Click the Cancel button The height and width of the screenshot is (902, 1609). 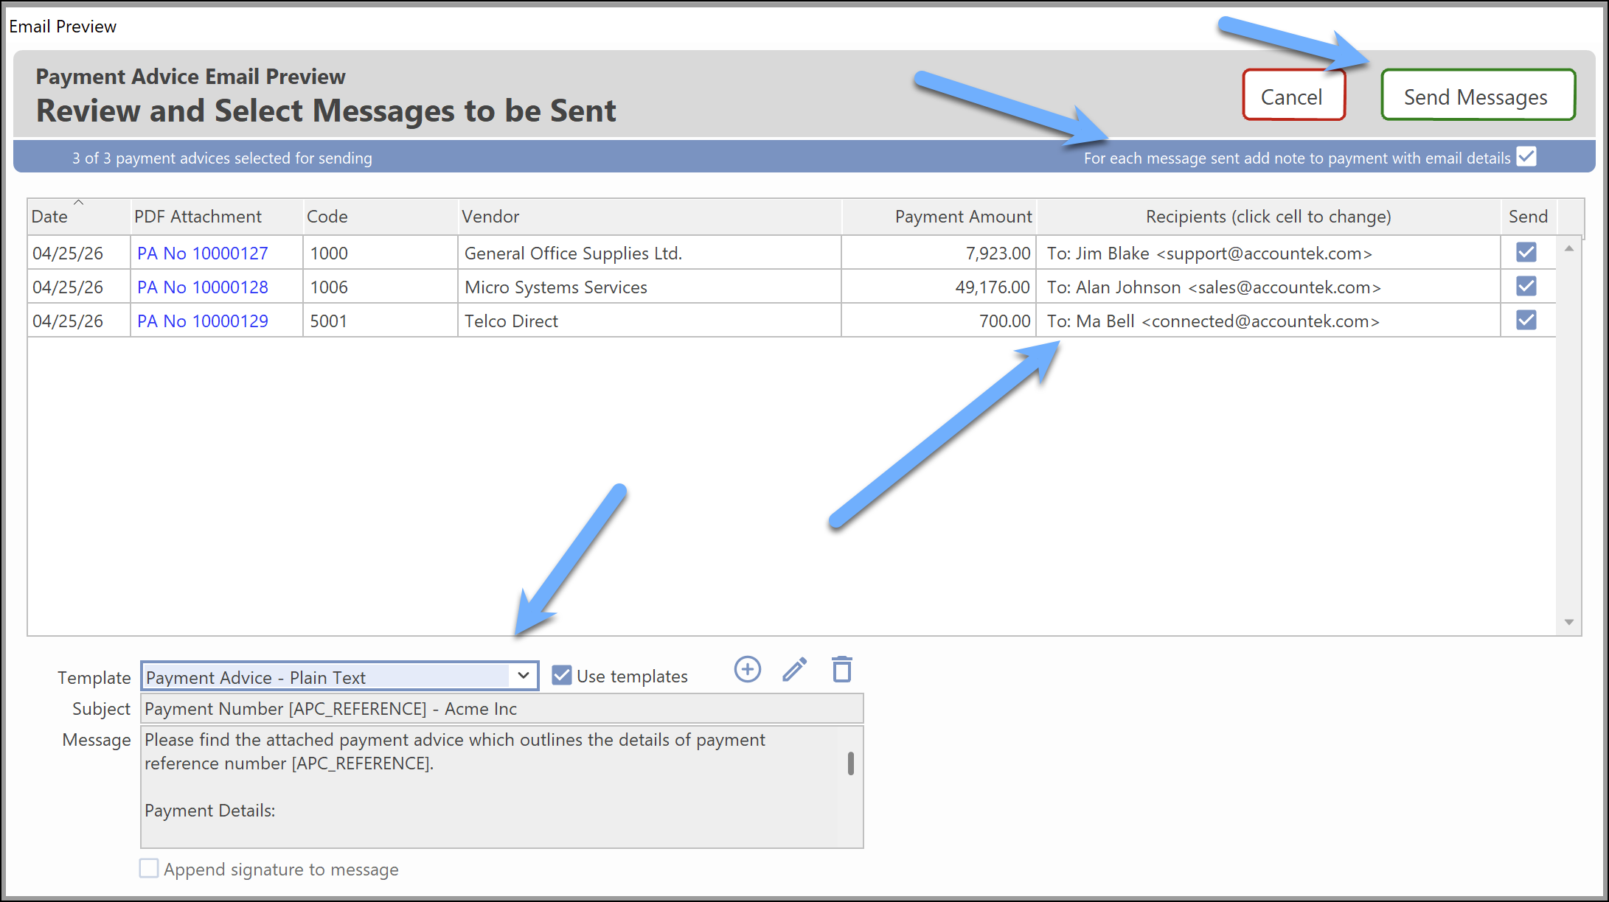[1293, 96]
